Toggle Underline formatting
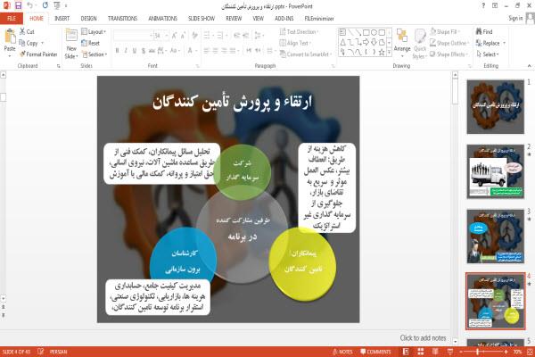This screenshot has width=535, height=357. click(x=135, y=51)
